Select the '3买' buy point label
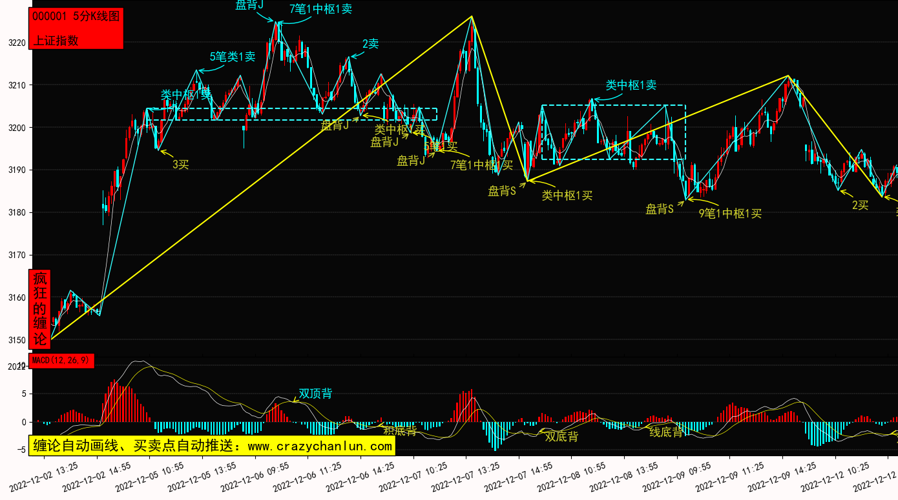The height and width of the screenshot is (500, 898). click(181, 164)
